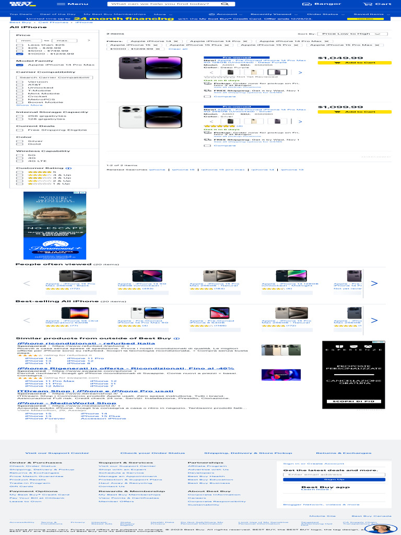This screenshot has width=401, height=535.
Task: Open the shopping Cart
Action: (377, 4)
